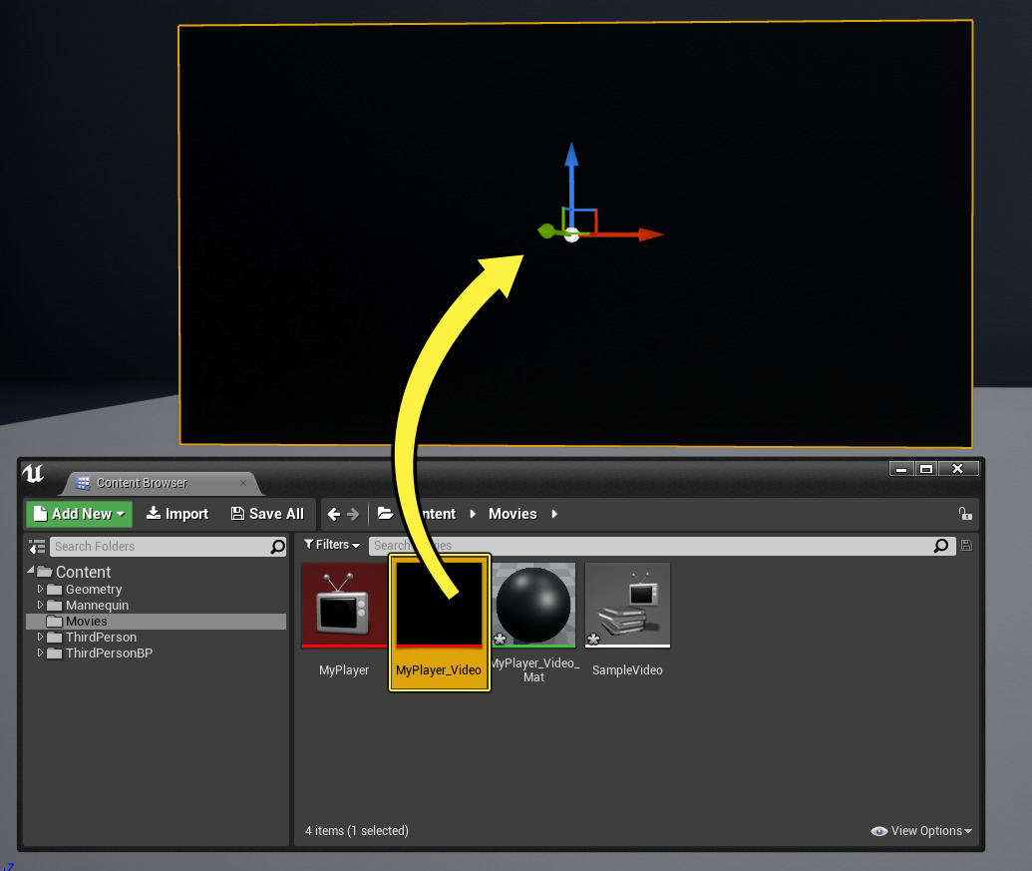1032x871 pixels.
Task: Expand the Movies path arrow in breadcrumb
Action: (x=554, y=514)
